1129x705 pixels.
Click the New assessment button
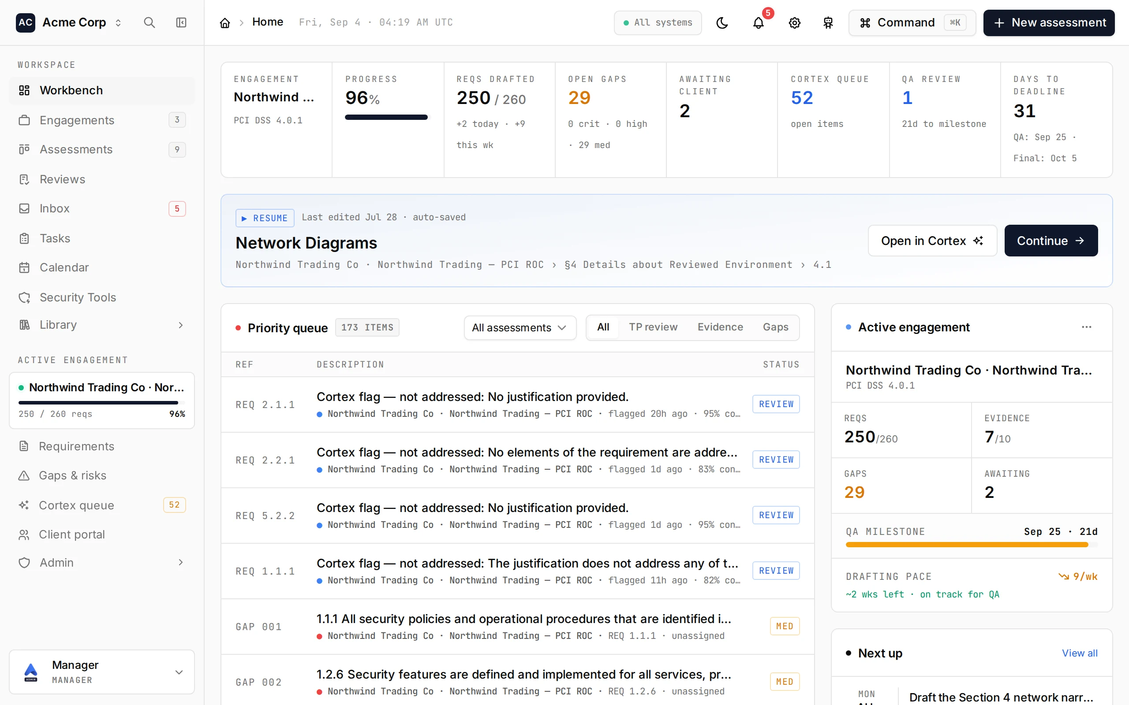[x=1049, y=23]
